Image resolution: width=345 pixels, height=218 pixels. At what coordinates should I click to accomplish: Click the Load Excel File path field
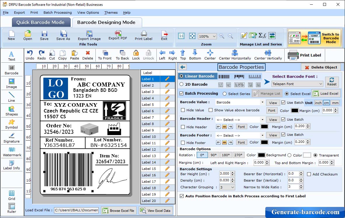click(x=76, y=210)
